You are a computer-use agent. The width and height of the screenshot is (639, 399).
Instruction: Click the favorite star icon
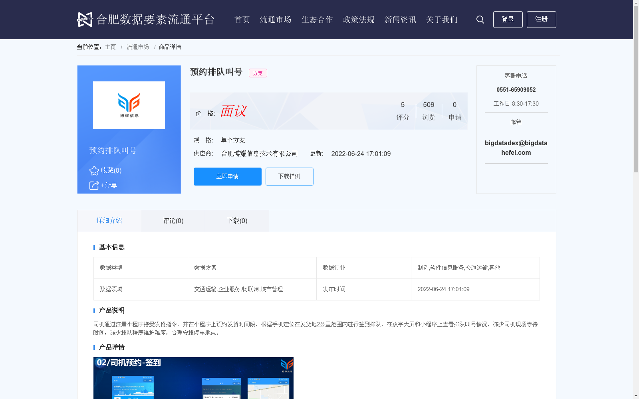[x=94, y=171]
